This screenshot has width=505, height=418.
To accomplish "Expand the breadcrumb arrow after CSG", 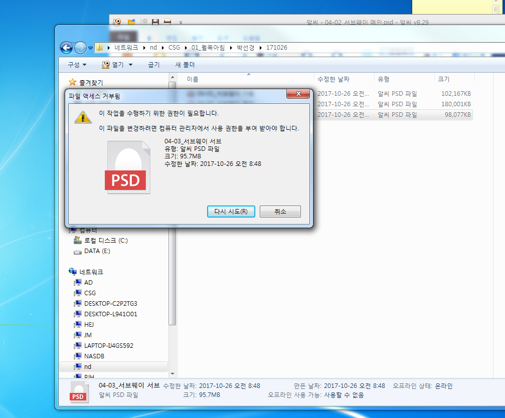I will (186, 48).
